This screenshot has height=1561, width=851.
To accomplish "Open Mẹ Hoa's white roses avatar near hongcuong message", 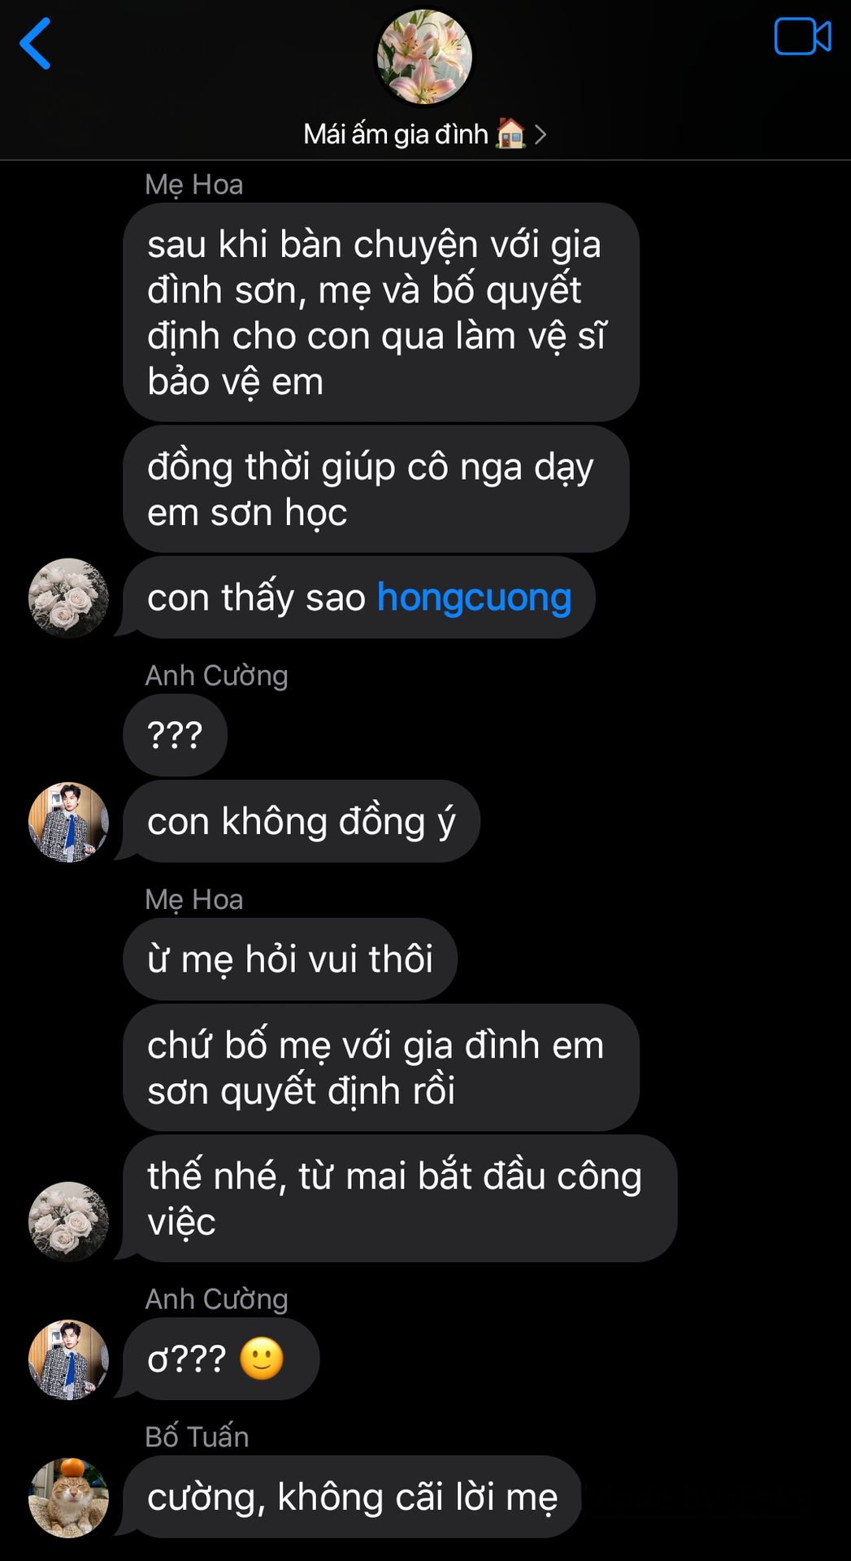I will click(68, 598).
